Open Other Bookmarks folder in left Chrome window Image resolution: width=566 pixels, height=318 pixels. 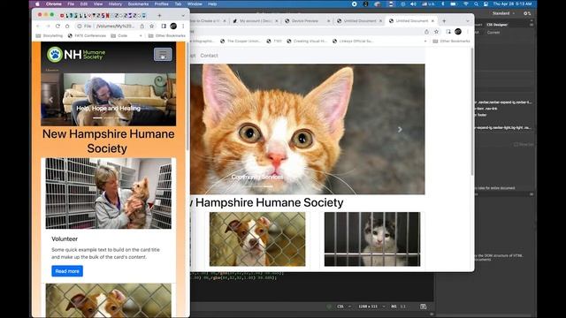167,35
